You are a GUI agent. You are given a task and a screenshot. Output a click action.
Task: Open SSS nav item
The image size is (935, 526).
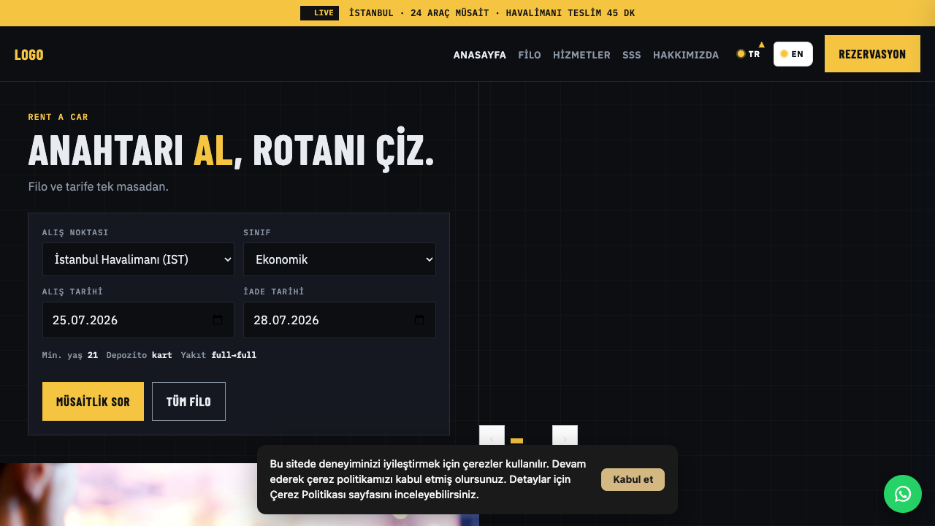pyautogui.click(x=632, y=55)
